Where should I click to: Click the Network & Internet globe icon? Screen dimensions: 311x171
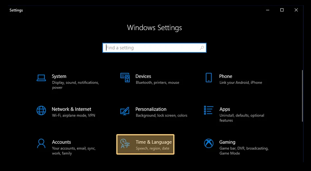coord(41,110)
